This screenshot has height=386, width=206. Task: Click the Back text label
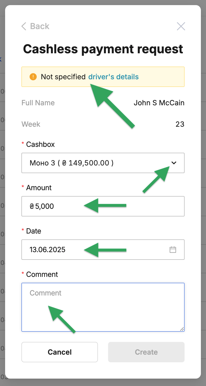(40, 26)
